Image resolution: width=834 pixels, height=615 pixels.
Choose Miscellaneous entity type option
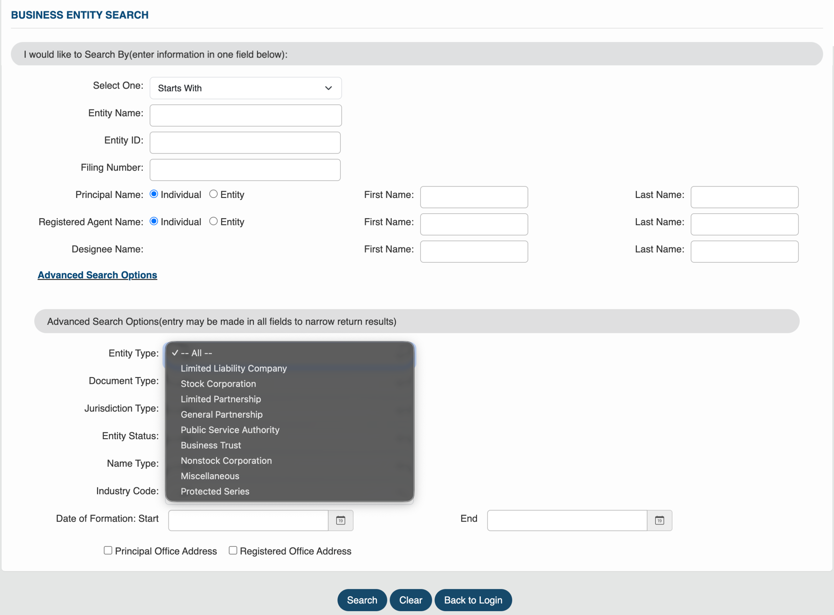coord(289,476)
